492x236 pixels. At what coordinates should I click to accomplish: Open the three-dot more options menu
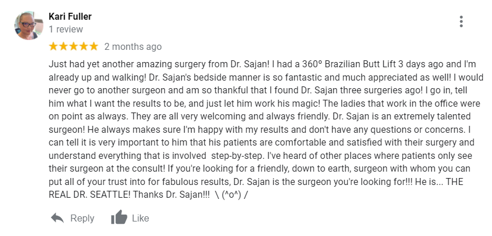(461, 21)
